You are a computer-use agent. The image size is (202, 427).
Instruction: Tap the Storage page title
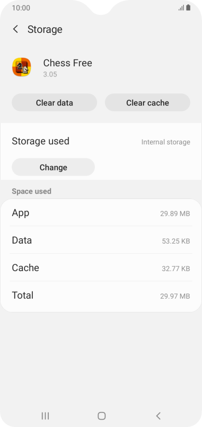click(x=45, y=30)
